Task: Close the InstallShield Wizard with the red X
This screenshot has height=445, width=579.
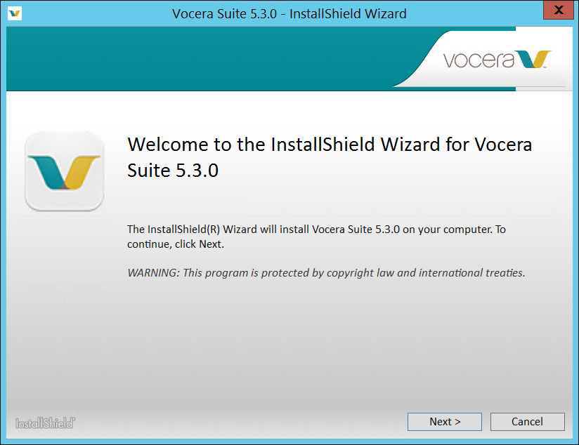Action: coord(558,10)
